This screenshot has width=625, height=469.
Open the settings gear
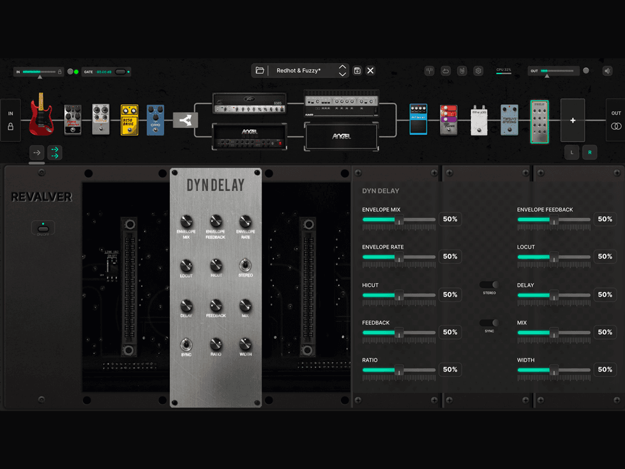(478, 70)
